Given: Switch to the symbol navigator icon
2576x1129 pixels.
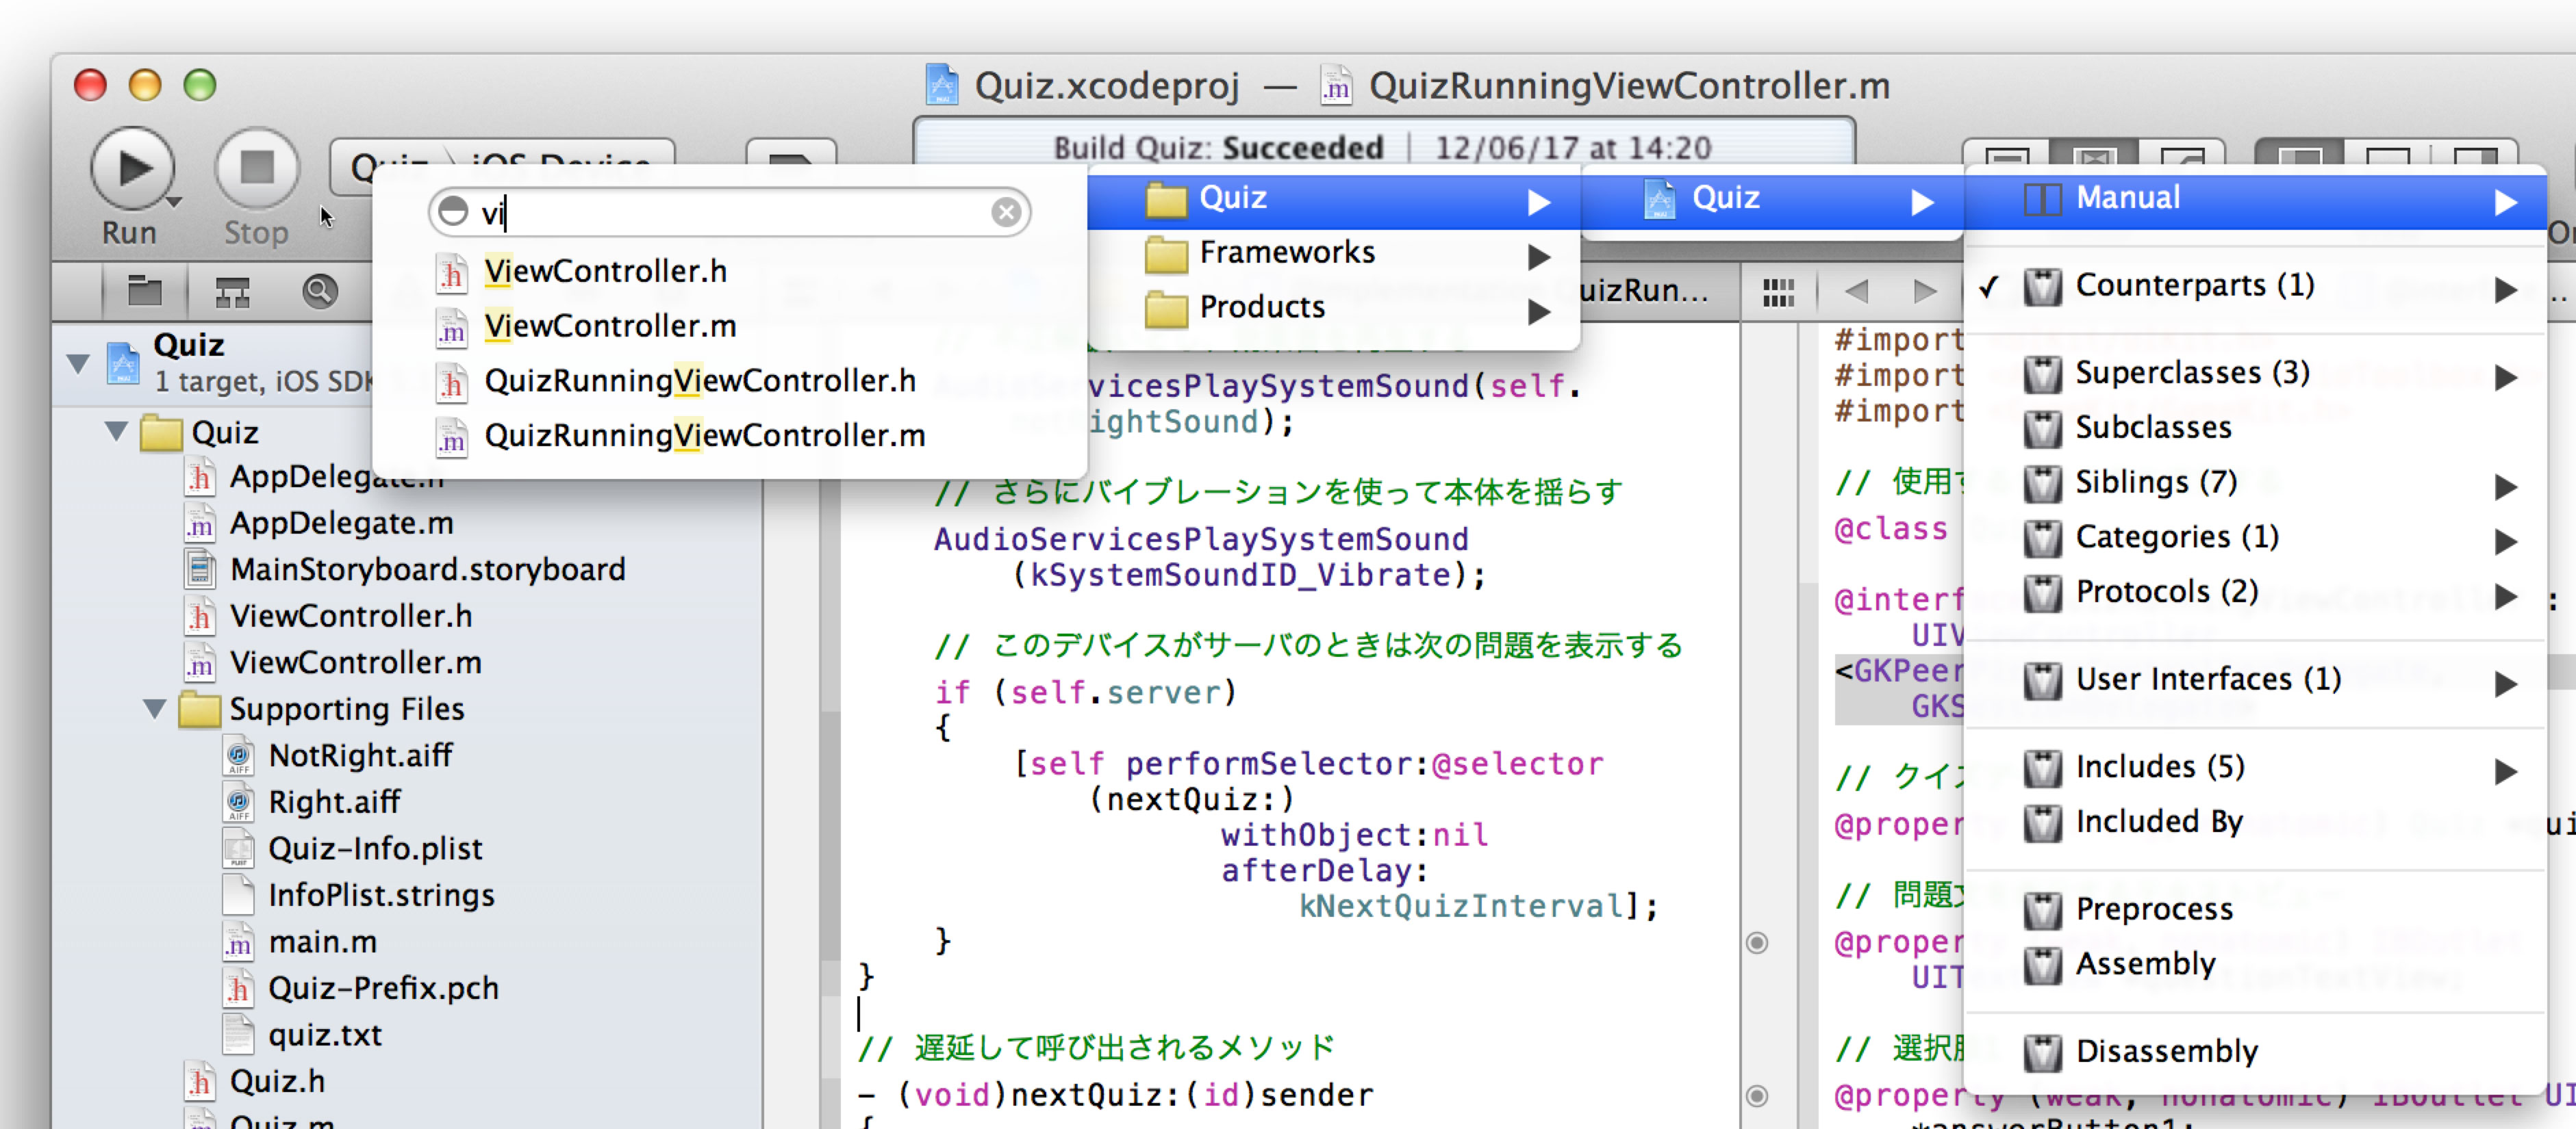Looking at the screenshot, I should coord(232,291).
